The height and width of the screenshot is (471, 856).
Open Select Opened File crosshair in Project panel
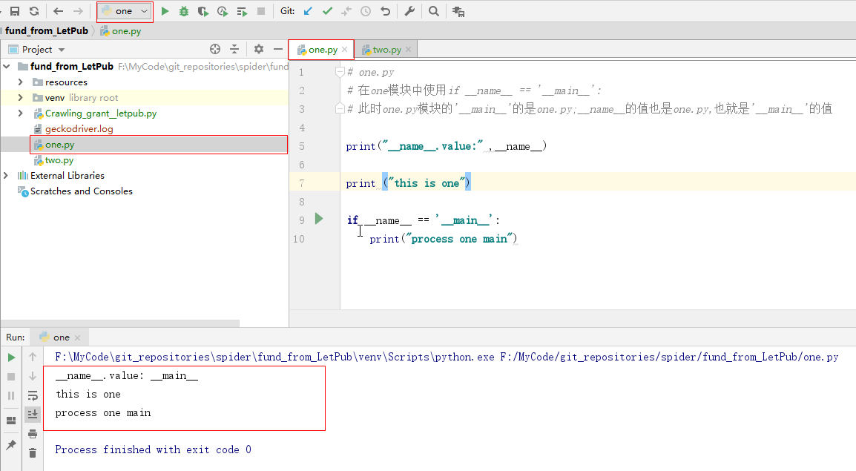coord(214,48)
